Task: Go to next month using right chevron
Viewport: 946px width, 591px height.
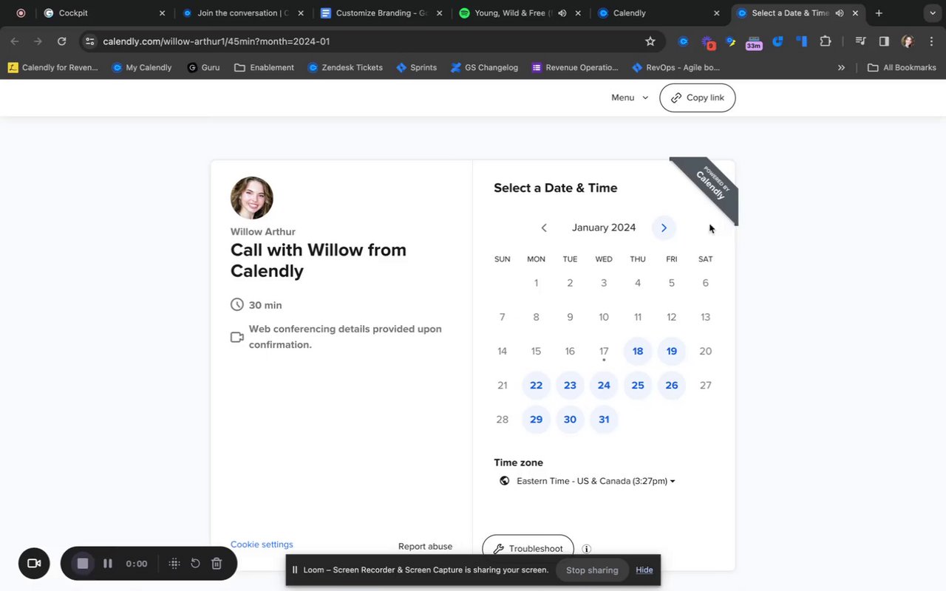Action: coord(664,228)
